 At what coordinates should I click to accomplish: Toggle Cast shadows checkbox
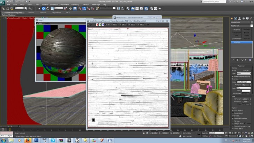pyautogui.click(x=233, y=111)
